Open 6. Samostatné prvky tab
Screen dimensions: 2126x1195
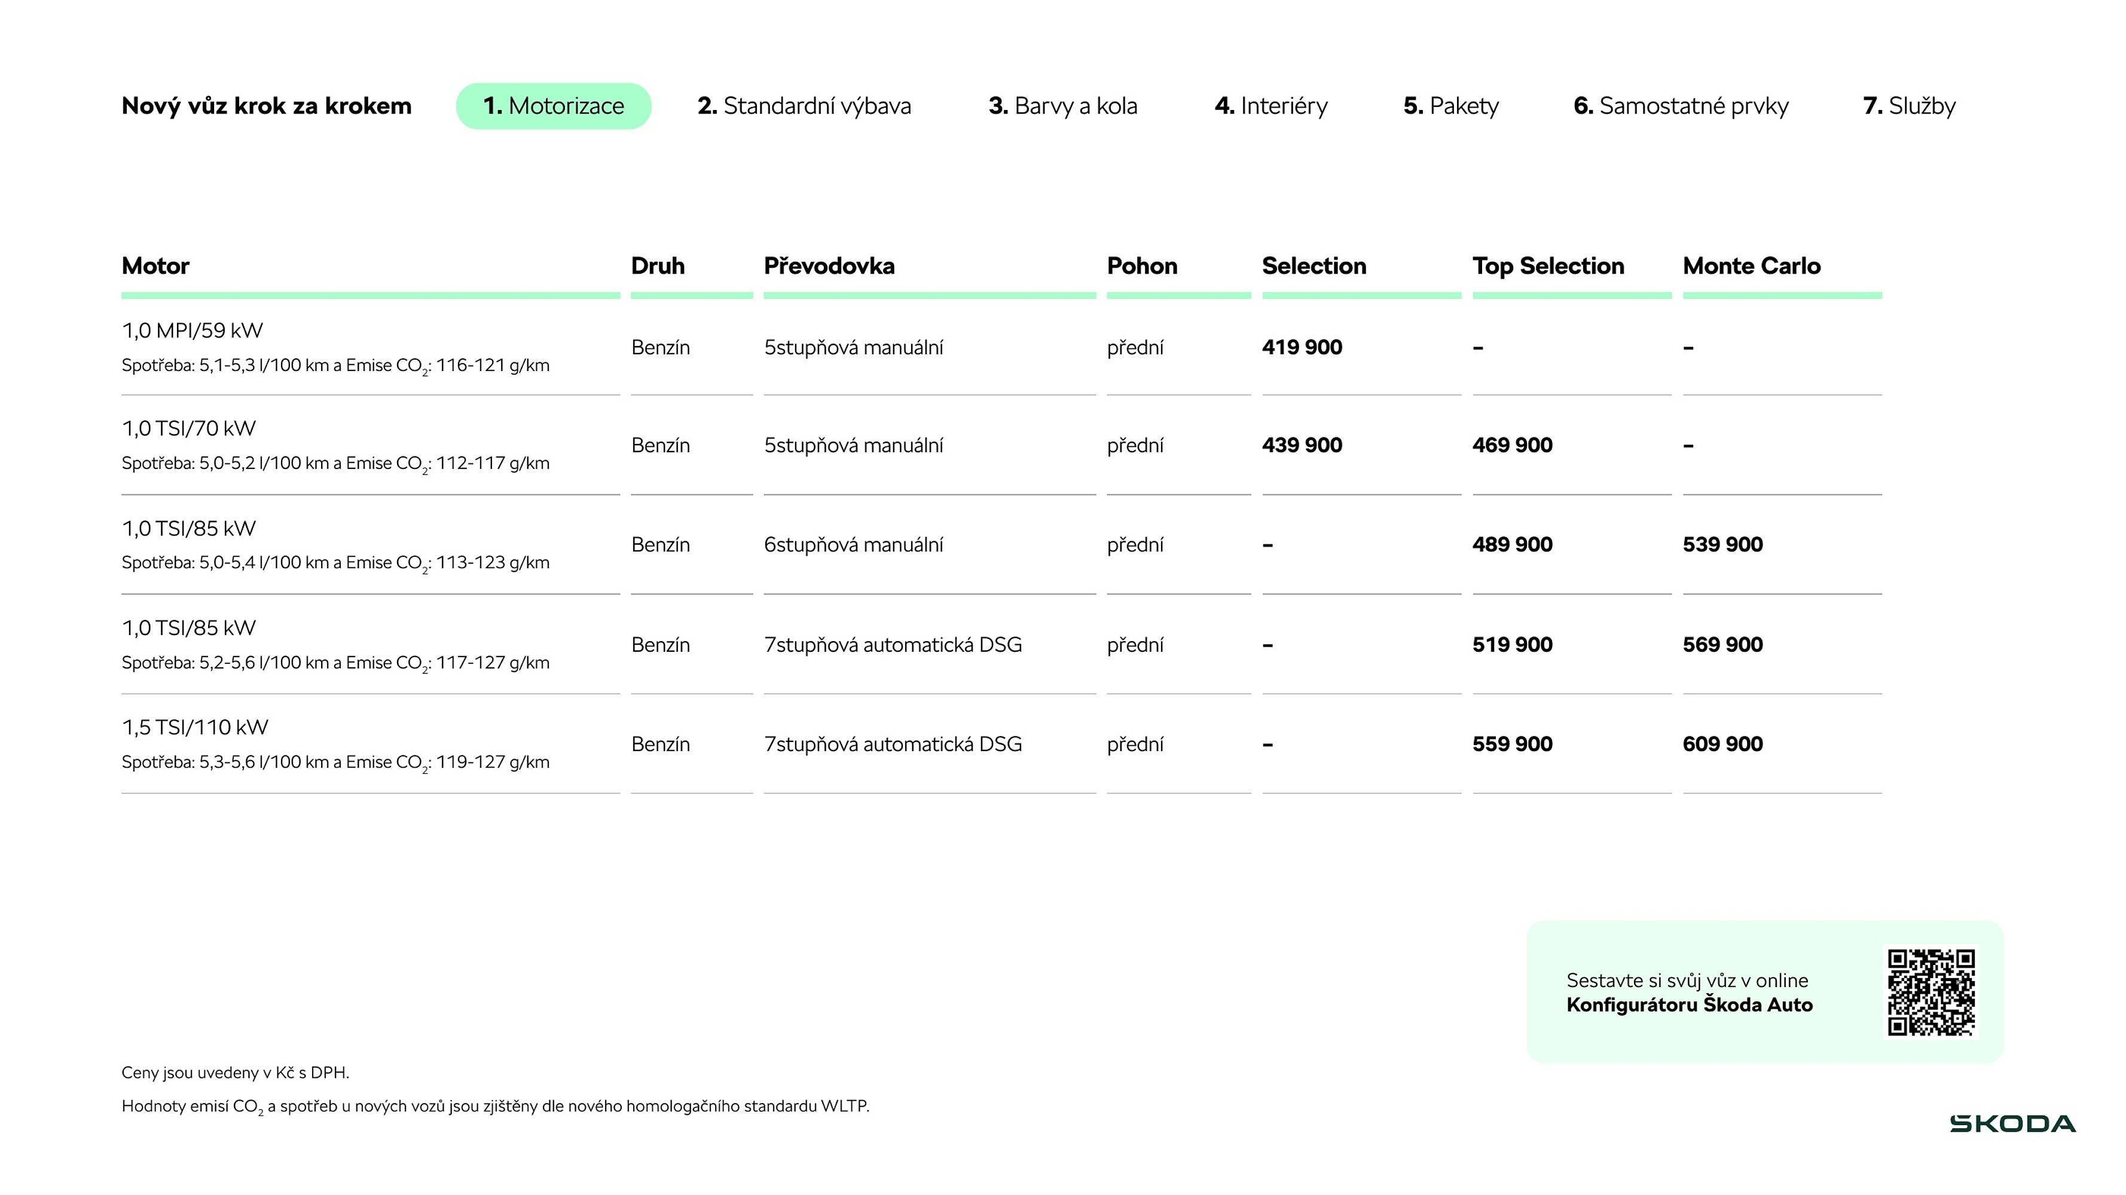(x=1681, y=106)
